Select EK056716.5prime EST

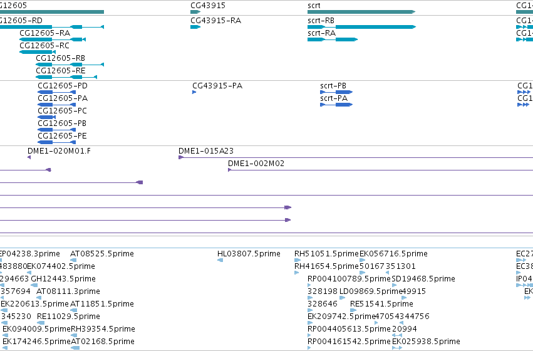click(x=363, y=260)
